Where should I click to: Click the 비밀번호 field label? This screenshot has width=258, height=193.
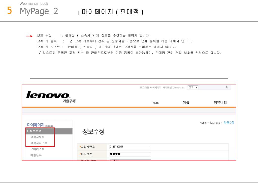click(86, 154)
